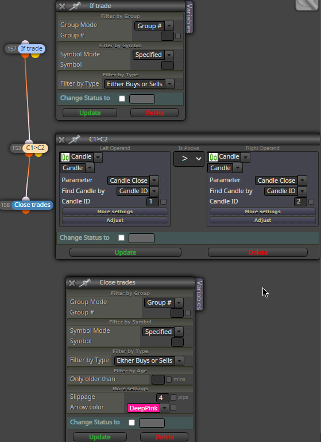Open Variables tab of Close trades panel
Screen dimensions: 321x442
pos(199,295)
